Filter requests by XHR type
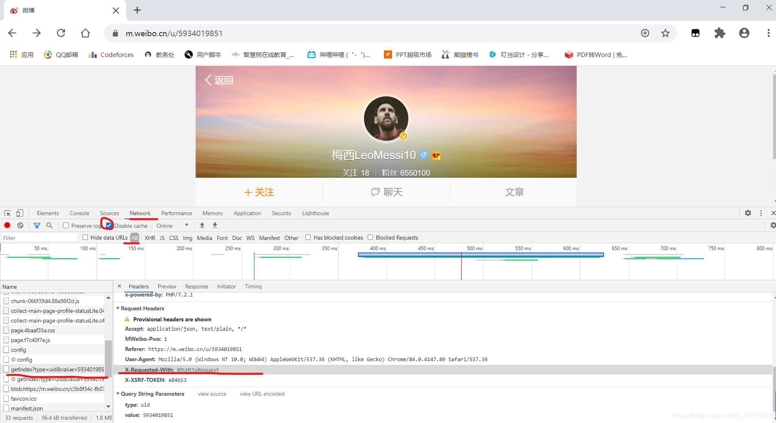Screen dimensions: 776x423 point(150,238)
